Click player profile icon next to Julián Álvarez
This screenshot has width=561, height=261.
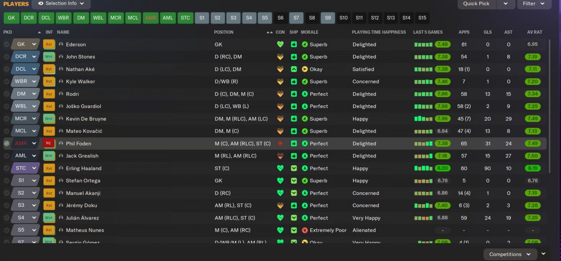(x=61, y=218)
